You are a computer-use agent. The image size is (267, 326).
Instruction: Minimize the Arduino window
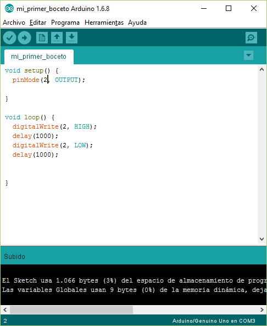(x=204, y=9)
